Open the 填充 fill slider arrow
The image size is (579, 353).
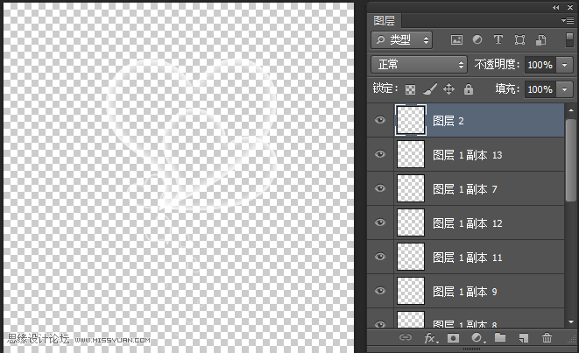tap(565, 89)
